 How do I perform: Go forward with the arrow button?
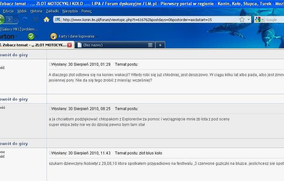tap(9, 19)
